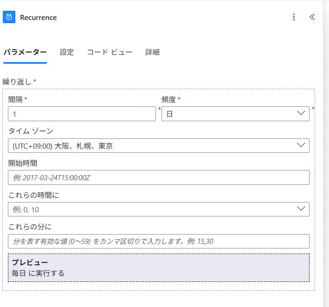This screenshot has width=329, height=307.
Task: Open the 頻度 dropdown showing 日
Action: point(235,114)
